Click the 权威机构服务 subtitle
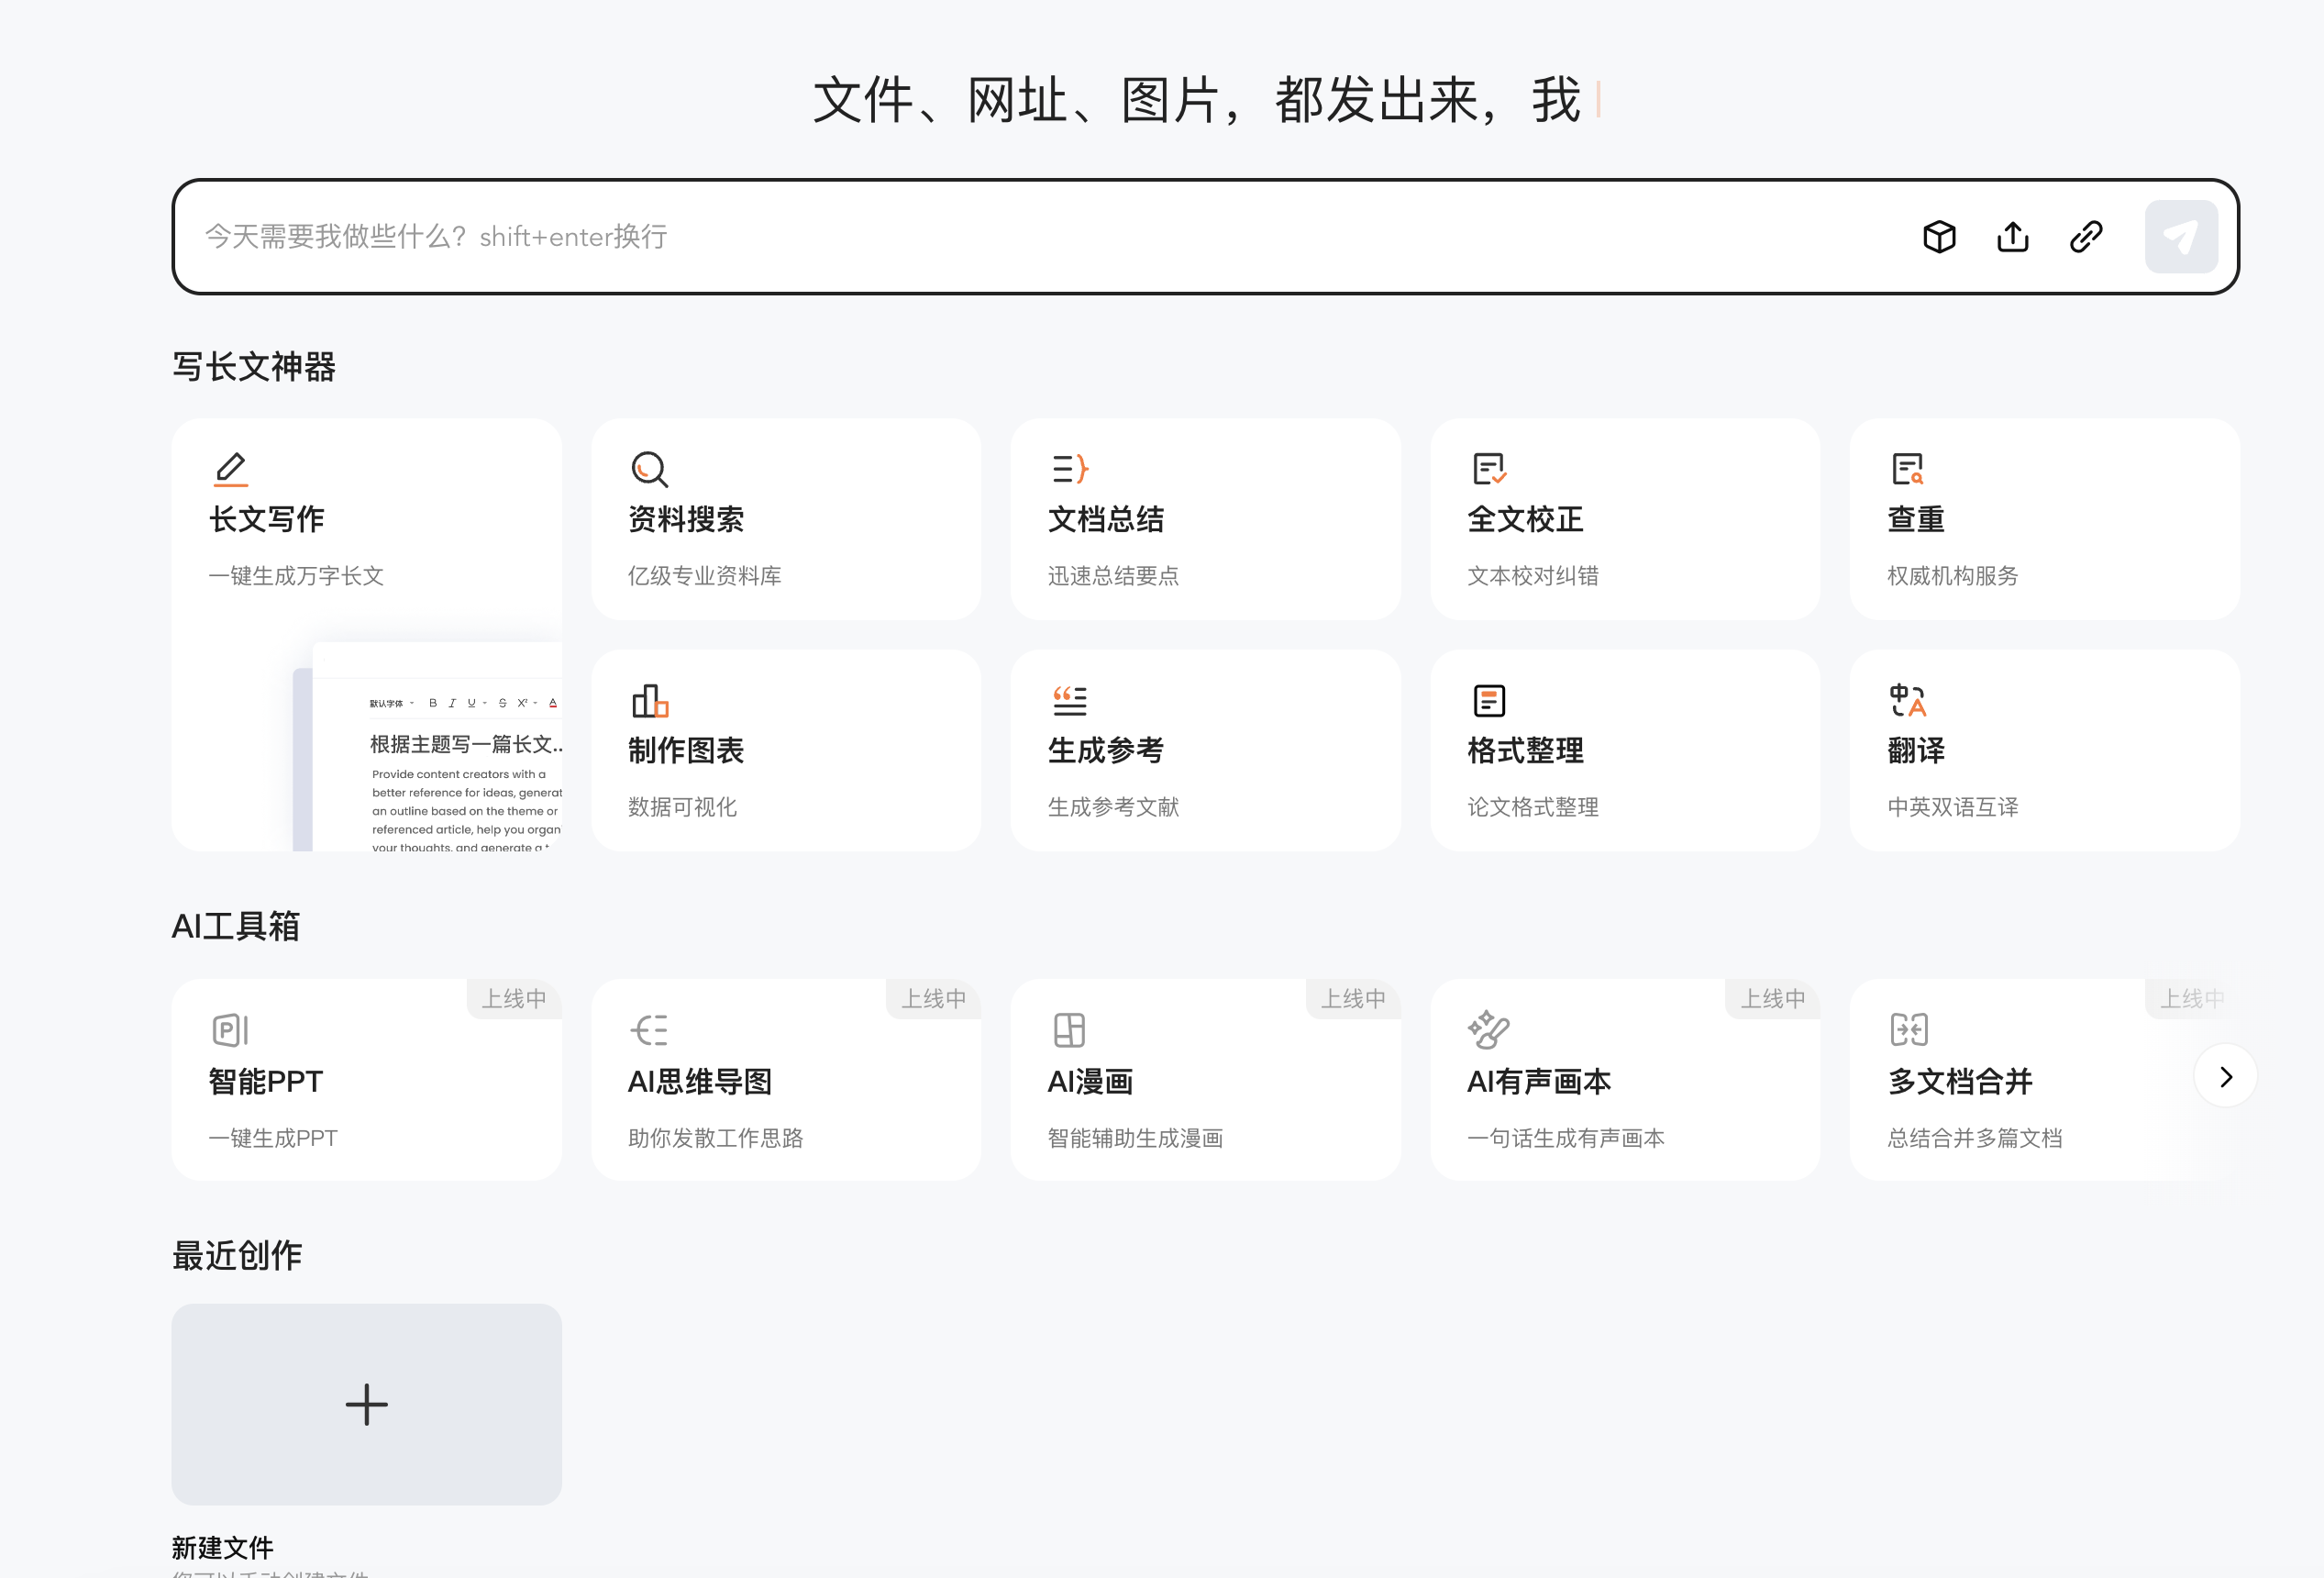This screenshot has height=1578, width=2324. (1953, 575)
